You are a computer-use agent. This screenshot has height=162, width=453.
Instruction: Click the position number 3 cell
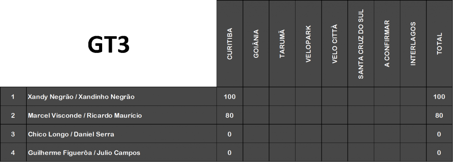pos(13,134)
